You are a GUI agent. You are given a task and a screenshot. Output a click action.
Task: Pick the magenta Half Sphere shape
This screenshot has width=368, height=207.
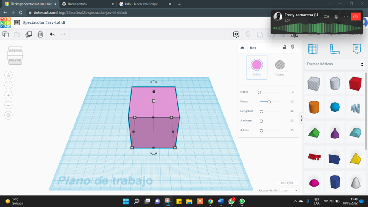coord(314,182)
